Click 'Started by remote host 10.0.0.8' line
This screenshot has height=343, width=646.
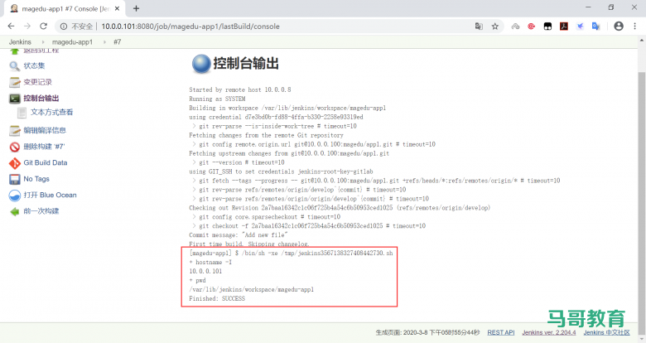[240, 89]
